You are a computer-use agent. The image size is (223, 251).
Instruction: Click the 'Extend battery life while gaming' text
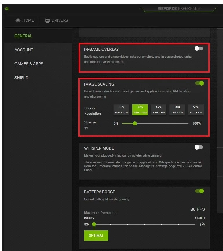click(x=106, y=199)
